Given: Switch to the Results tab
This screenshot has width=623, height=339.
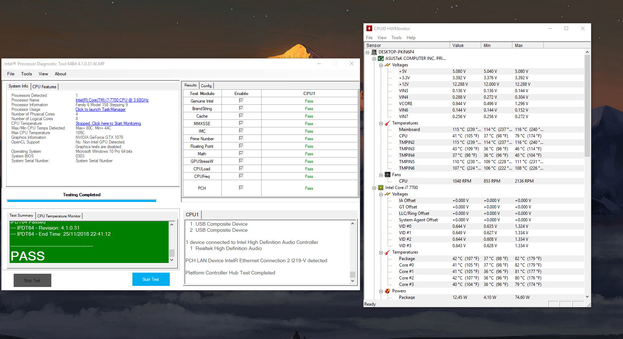Looking at the screenshot, I should tap(191, 85).
